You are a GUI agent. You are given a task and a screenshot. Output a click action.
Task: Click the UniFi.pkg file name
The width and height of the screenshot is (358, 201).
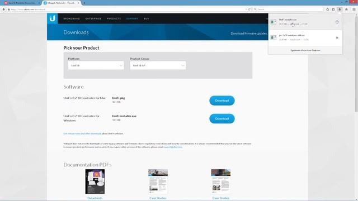[x=119, y=98]
